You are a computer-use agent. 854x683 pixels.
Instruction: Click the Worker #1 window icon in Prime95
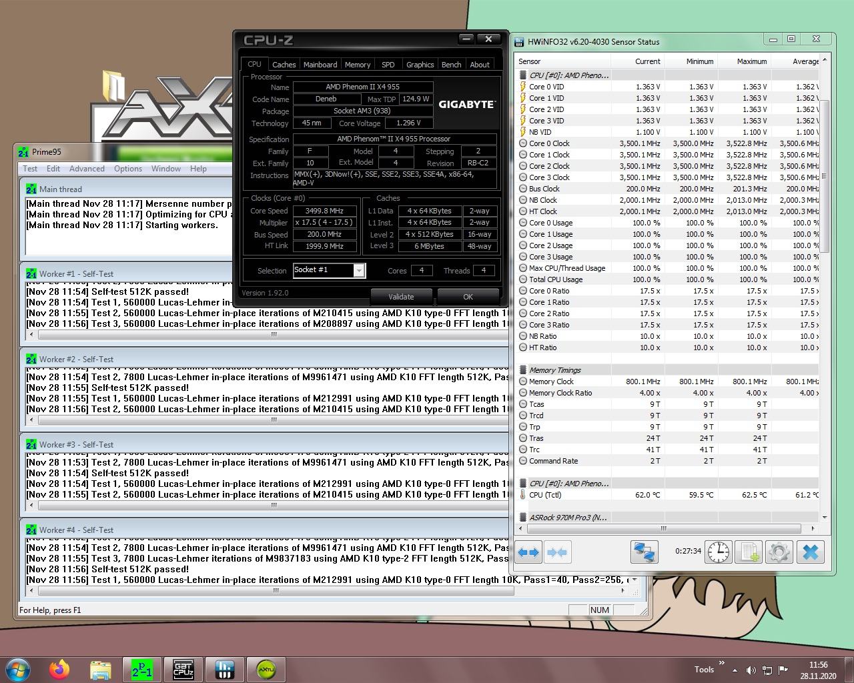(x=31, y=273)
